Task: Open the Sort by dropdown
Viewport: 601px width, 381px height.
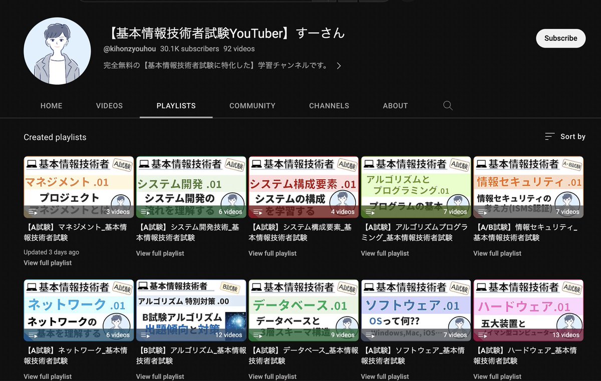Action: pyautogui.click(x=565, y=137)
